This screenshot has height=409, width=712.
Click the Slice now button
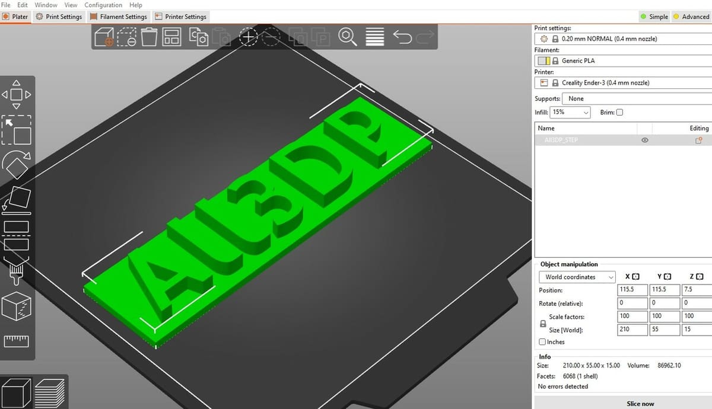640,404
